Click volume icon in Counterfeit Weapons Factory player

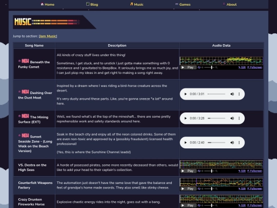(203, 188)
